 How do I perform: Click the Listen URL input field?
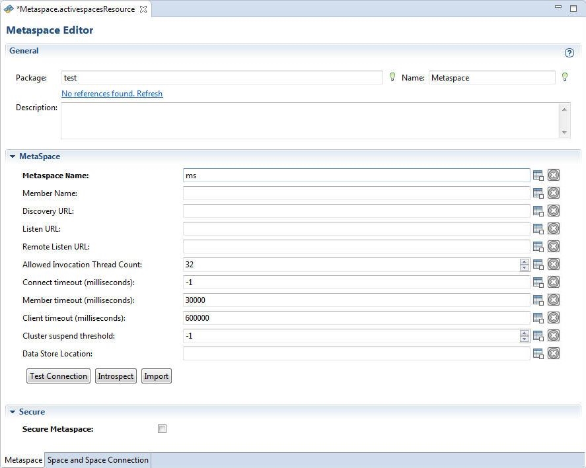[357, 229]
